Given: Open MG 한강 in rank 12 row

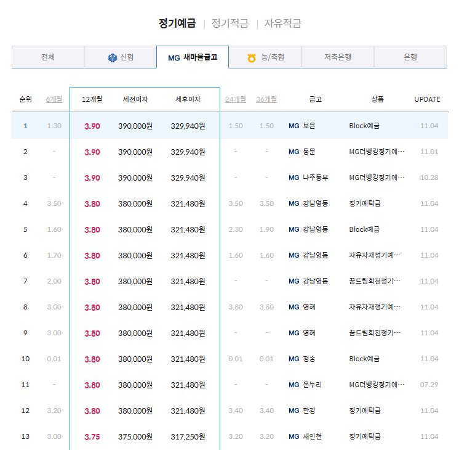Looking at the screenshot, I should click(302, 411).
